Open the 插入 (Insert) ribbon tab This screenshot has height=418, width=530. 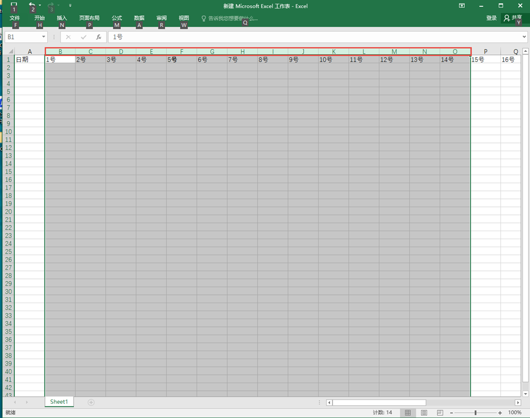tap(62, 18)
